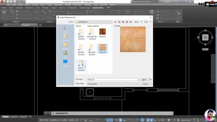This screenshot has height=122, width=217.
Task: Sort files by Date modified column header
Action: pyautogui.click(x=93, y=26)
